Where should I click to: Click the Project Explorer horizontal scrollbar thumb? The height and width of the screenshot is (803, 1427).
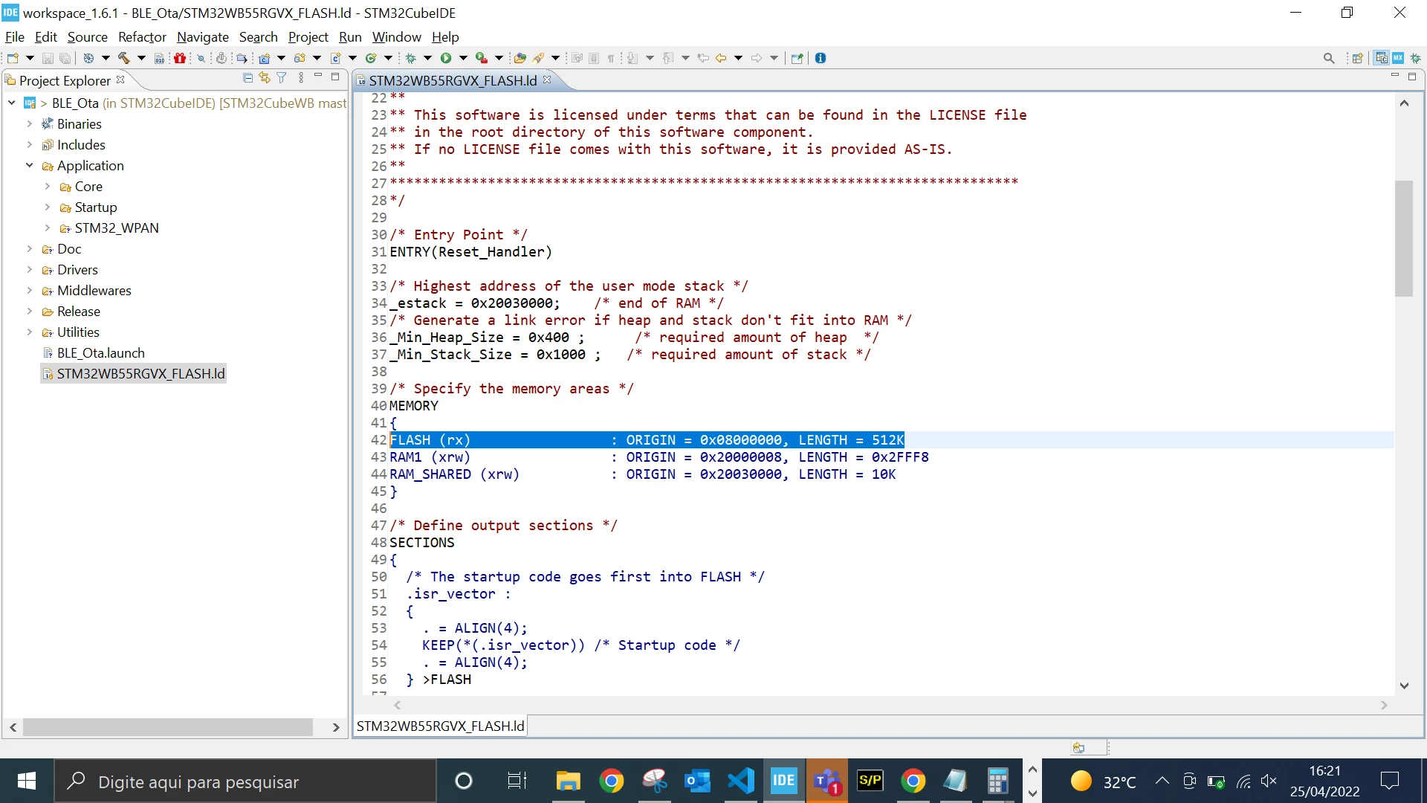(x=168, y=727)
